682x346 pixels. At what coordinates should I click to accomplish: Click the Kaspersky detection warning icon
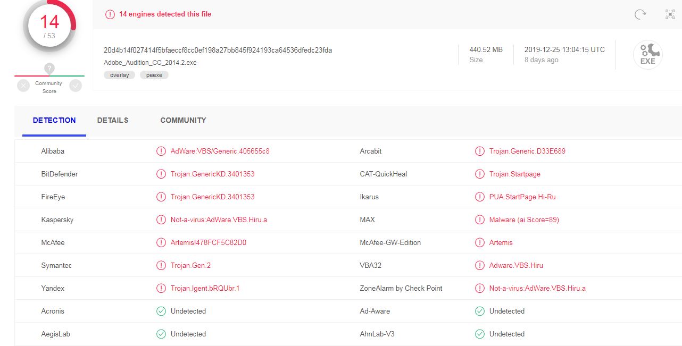(x=161, y=220)
